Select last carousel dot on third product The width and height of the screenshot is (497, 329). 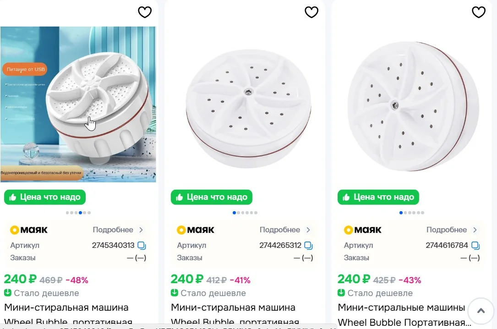point(422,213)
